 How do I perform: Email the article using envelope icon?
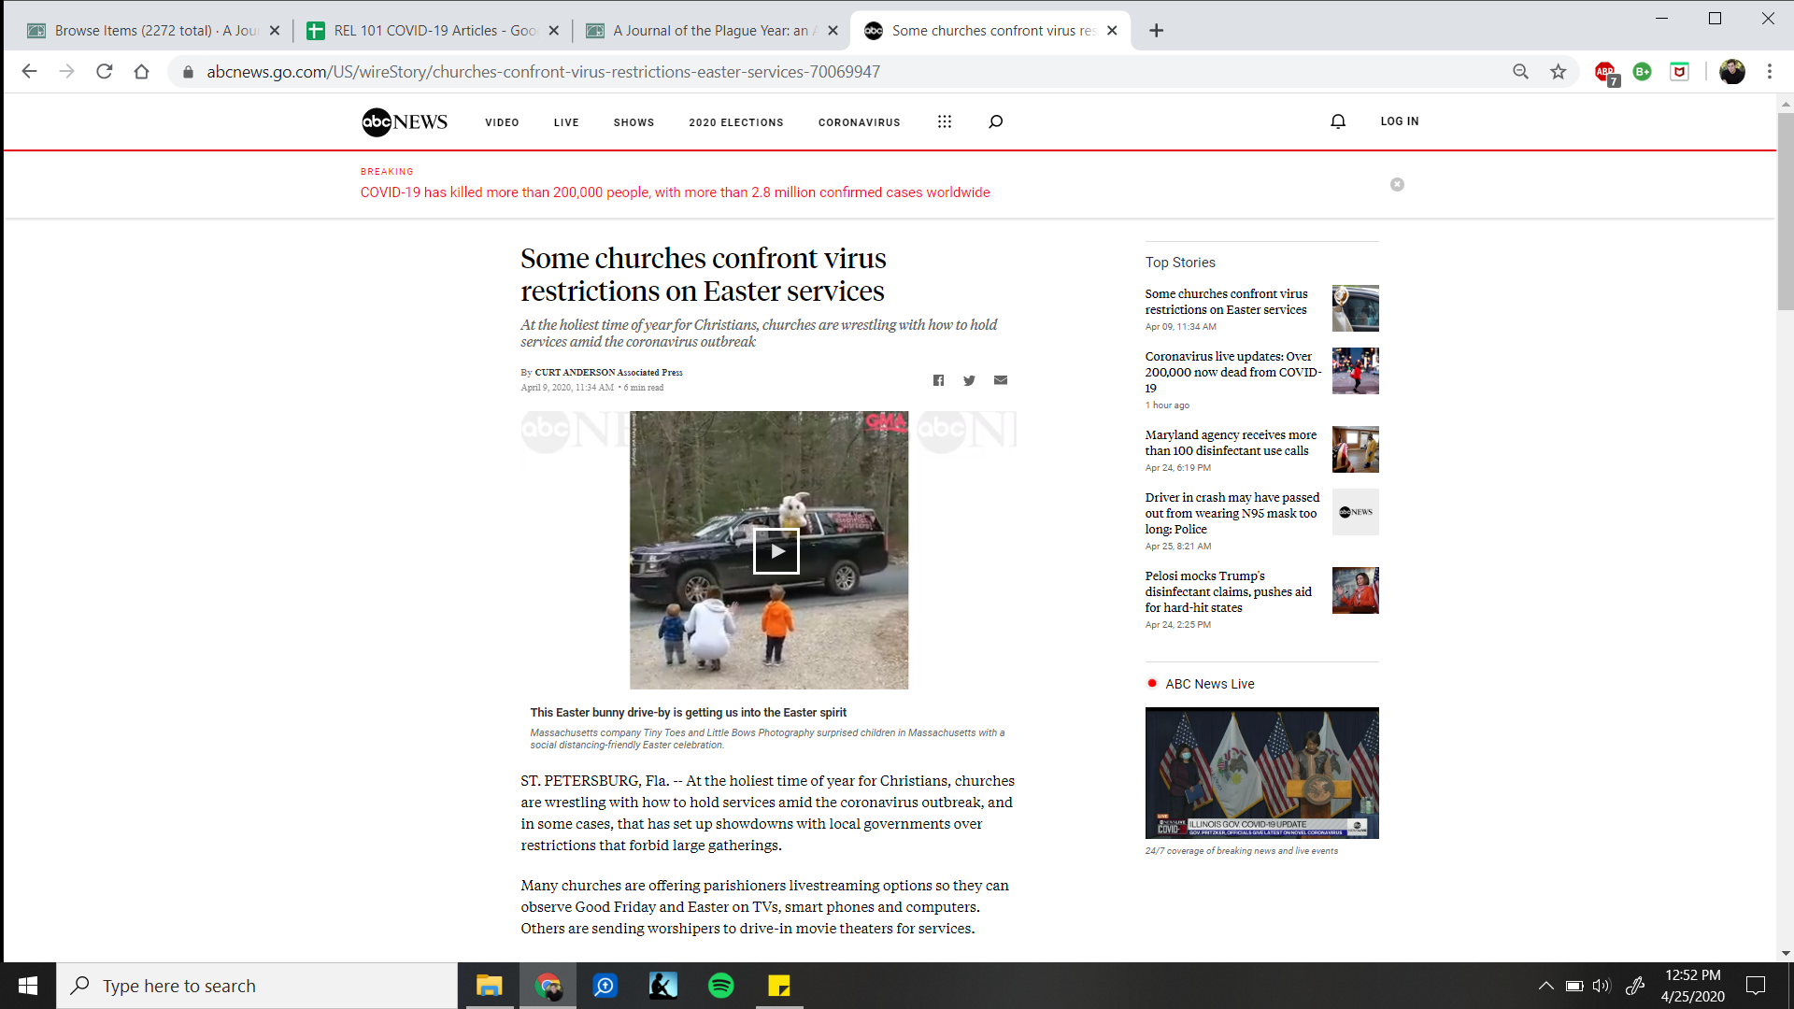(x=1001, y=380)
